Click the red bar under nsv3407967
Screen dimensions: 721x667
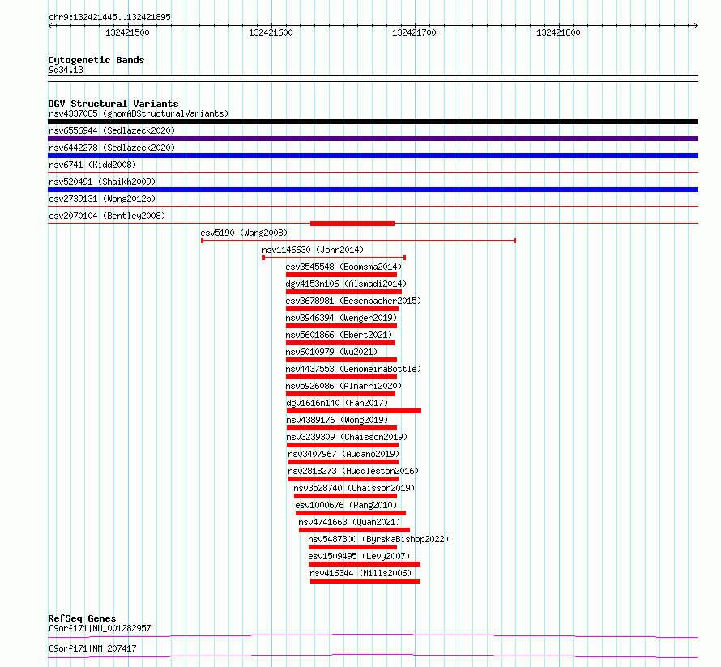coord(343,462)
